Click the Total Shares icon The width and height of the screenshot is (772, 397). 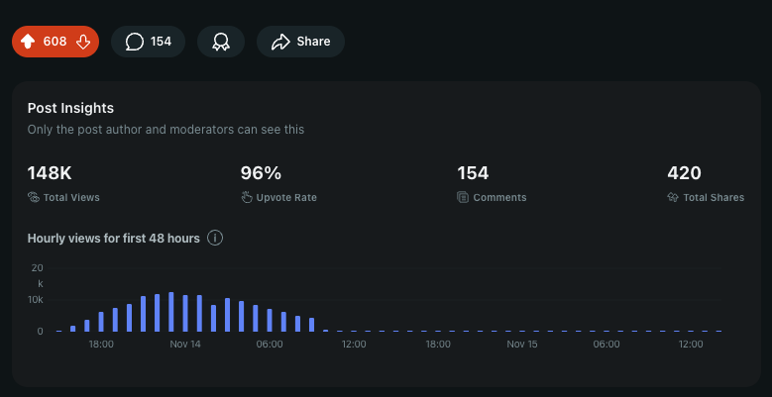[673, 197]
